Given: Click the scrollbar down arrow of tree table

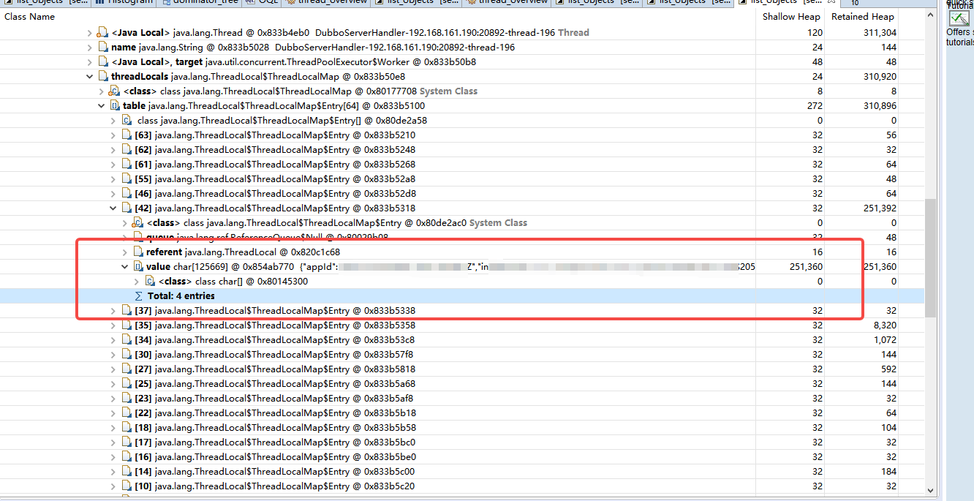Looking at the screenshot, I should 930,490.
